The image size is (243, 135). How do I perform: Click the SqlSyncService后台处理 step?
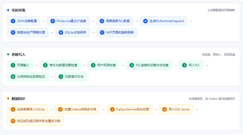pyautogui.click(x=129, y=109)
